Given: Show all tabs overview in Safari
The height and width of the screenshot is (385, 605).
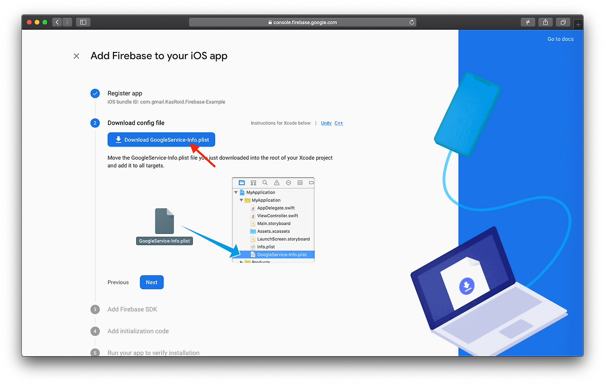Looking at the screenshot, I should 563,22.
